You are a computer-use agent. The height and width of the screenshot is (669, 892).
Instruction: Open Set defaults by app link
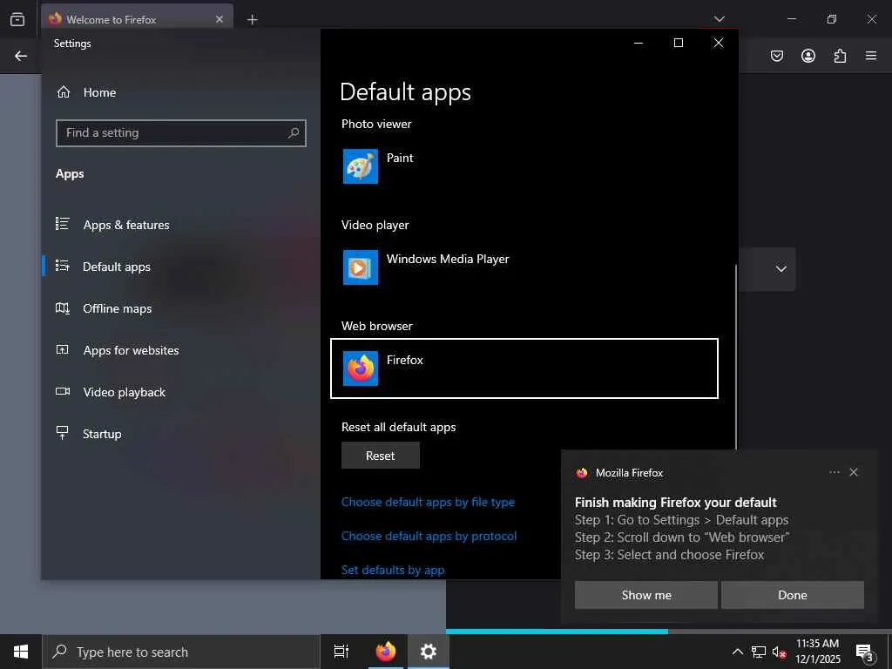(x=393, y=570)
